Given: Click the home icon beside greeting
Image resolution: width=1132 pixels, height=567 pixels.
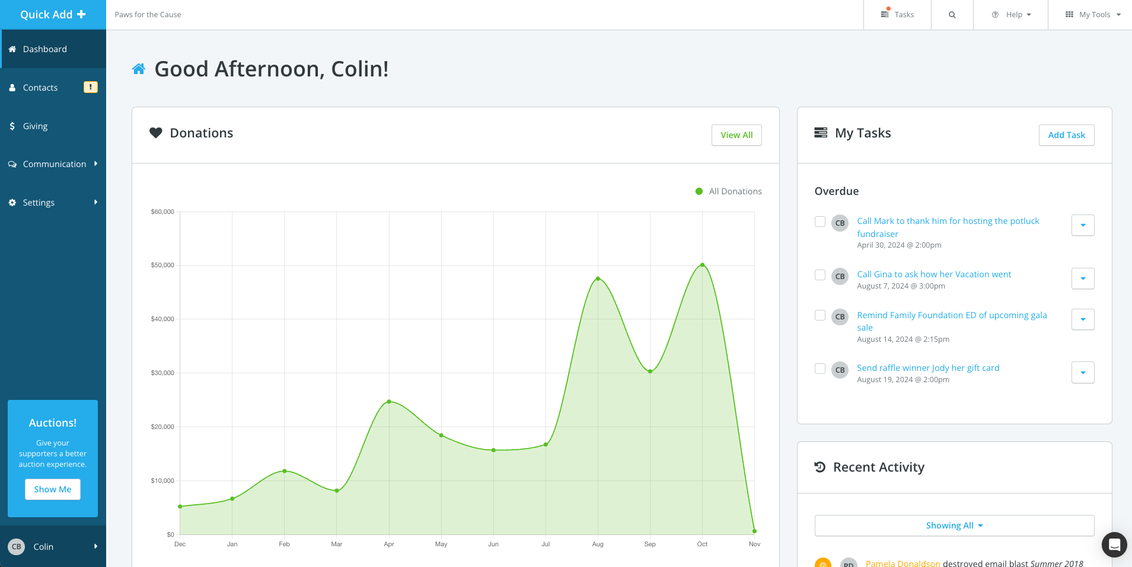Looking at the screenshot, I should tap(139, 69).
